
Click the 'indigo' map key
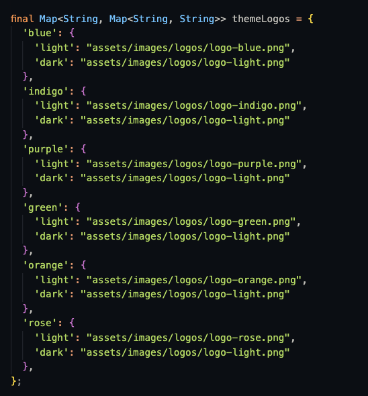(x=46, y=91)
